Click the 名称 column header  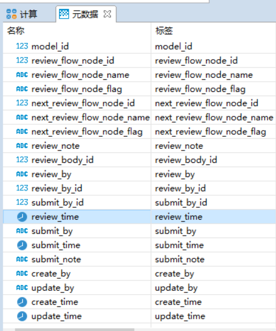[x=16, y=31]
